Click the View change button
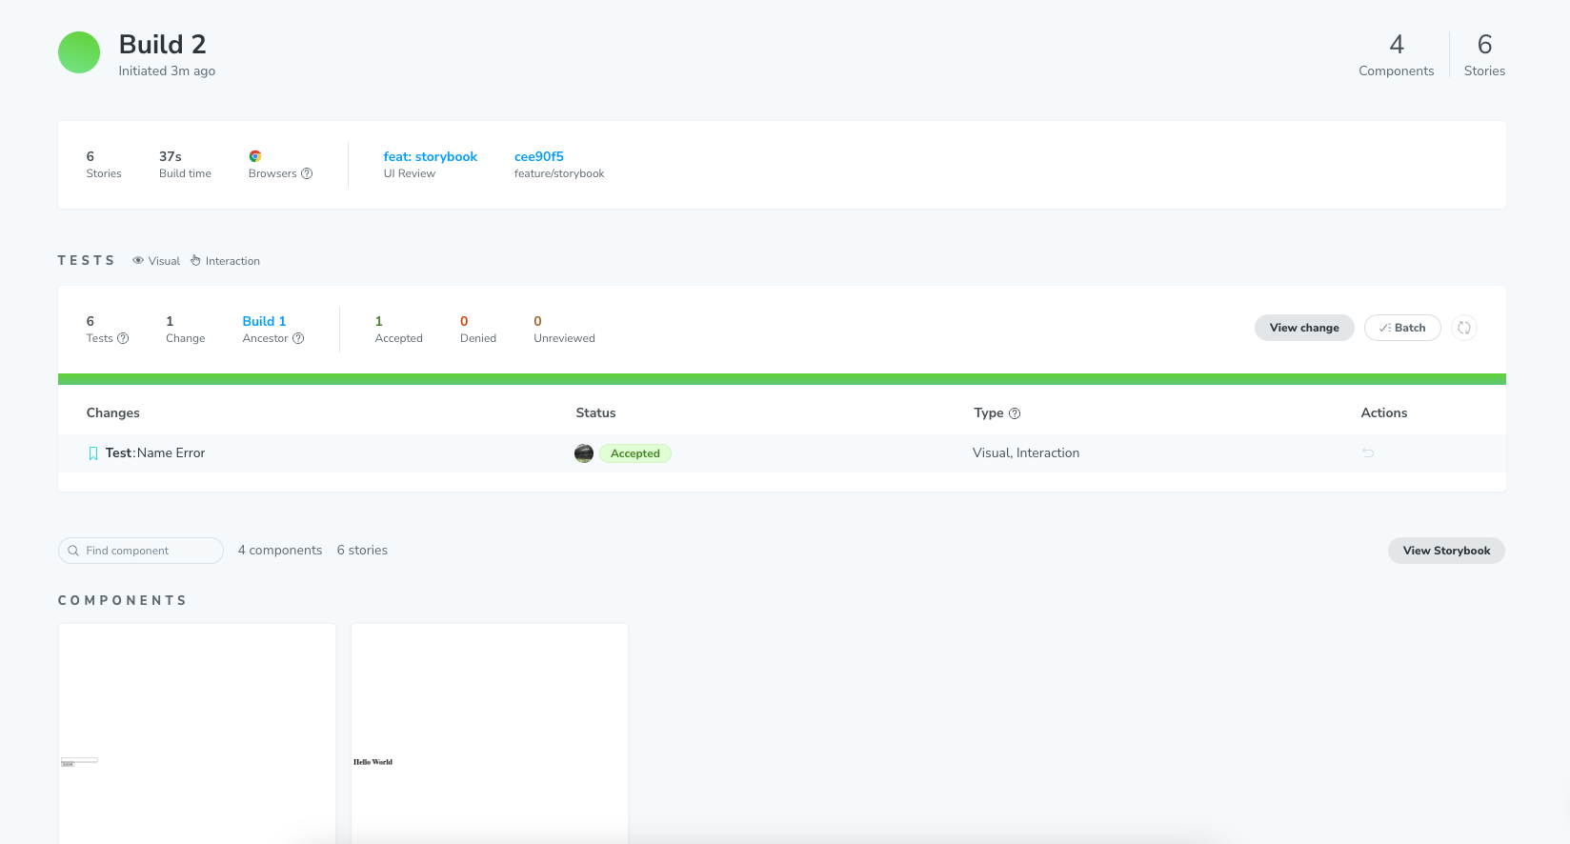Image resolution: width=1570 pixels, height=844 pixels. point(1304,328)
